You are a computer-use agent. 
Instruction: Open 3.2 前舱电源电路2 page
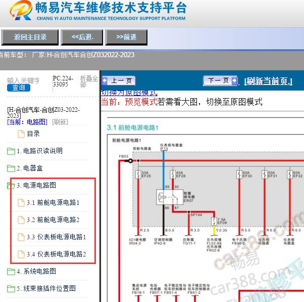(x=53, y=220)
